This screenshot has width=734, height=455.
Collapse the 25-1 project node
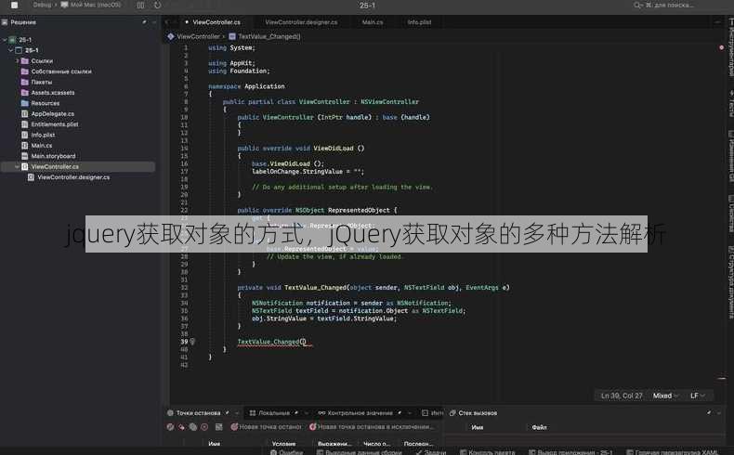point(11,50)
